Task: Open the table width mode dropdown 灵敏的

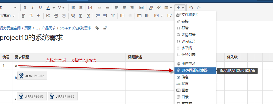Action: [x=7, y=16]
